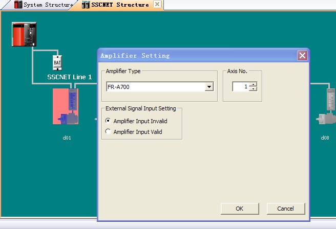Select Amplifier Input Invalid option
The image size is (336, 229).
tap(108, 121)
